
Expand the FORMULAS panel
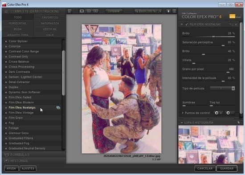[x=34, y=155]
